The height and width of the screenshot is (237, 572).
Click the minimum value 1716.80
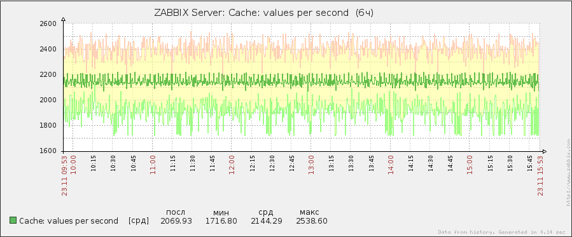coord(221,221)
